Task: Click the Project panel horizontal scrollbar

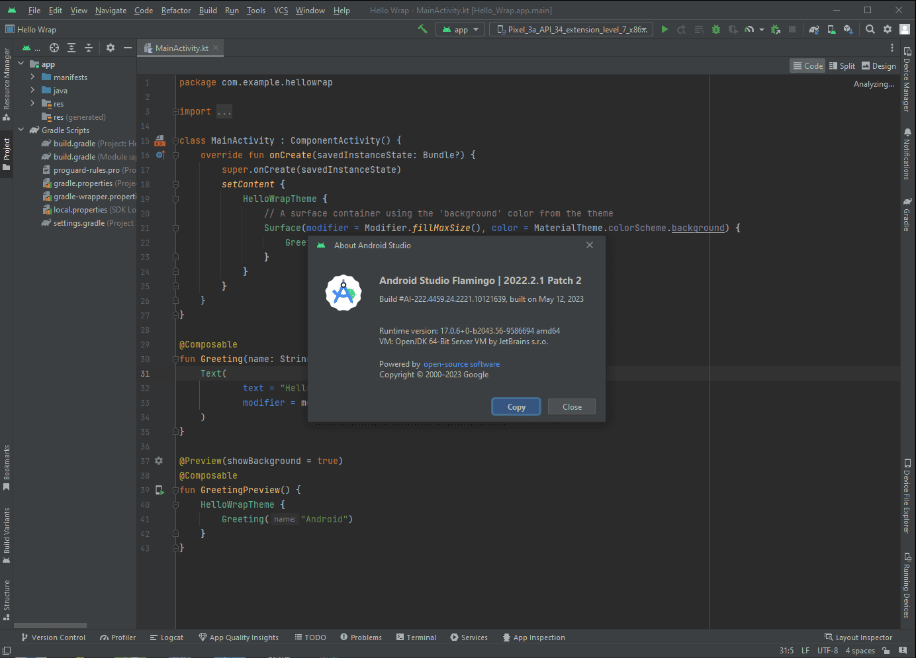Action: click(50, 625)
